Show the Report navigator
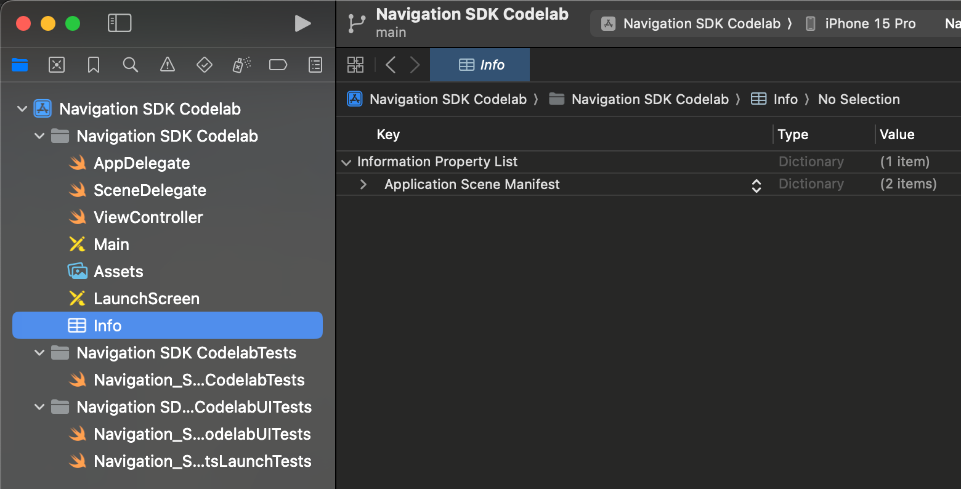Viewport: 961px width, 489px height. (315, 65)
